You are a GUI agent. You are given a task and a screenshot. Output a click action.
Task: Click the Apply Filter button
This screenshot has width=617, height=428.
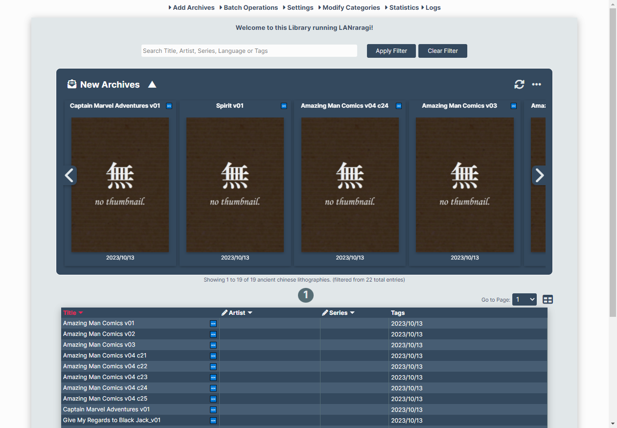[391, 51]
